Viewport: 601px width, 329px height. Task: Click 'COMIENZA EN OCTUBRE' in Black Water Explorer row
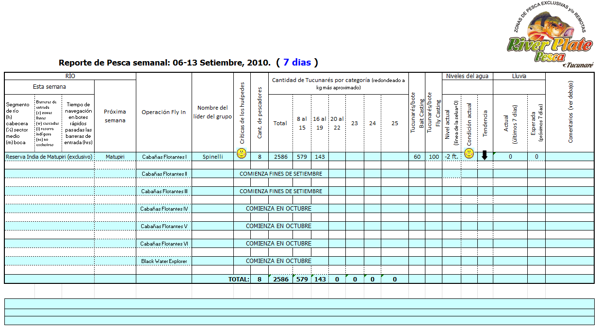pos(279,261)
